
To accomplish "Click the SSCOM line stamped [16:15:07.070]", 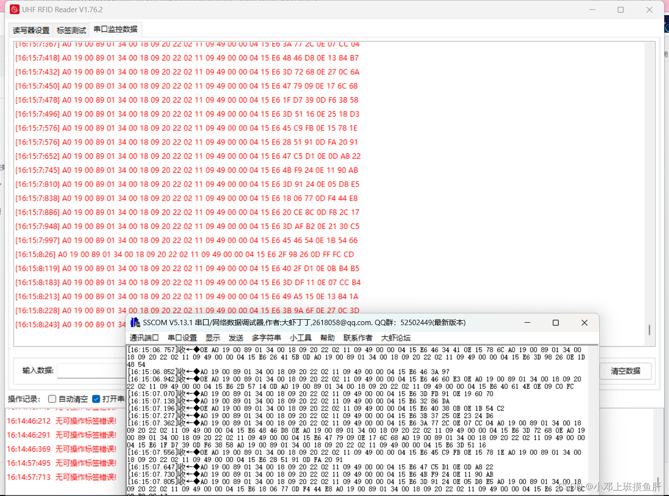I will pyautogui.click(x=311, y=393).
